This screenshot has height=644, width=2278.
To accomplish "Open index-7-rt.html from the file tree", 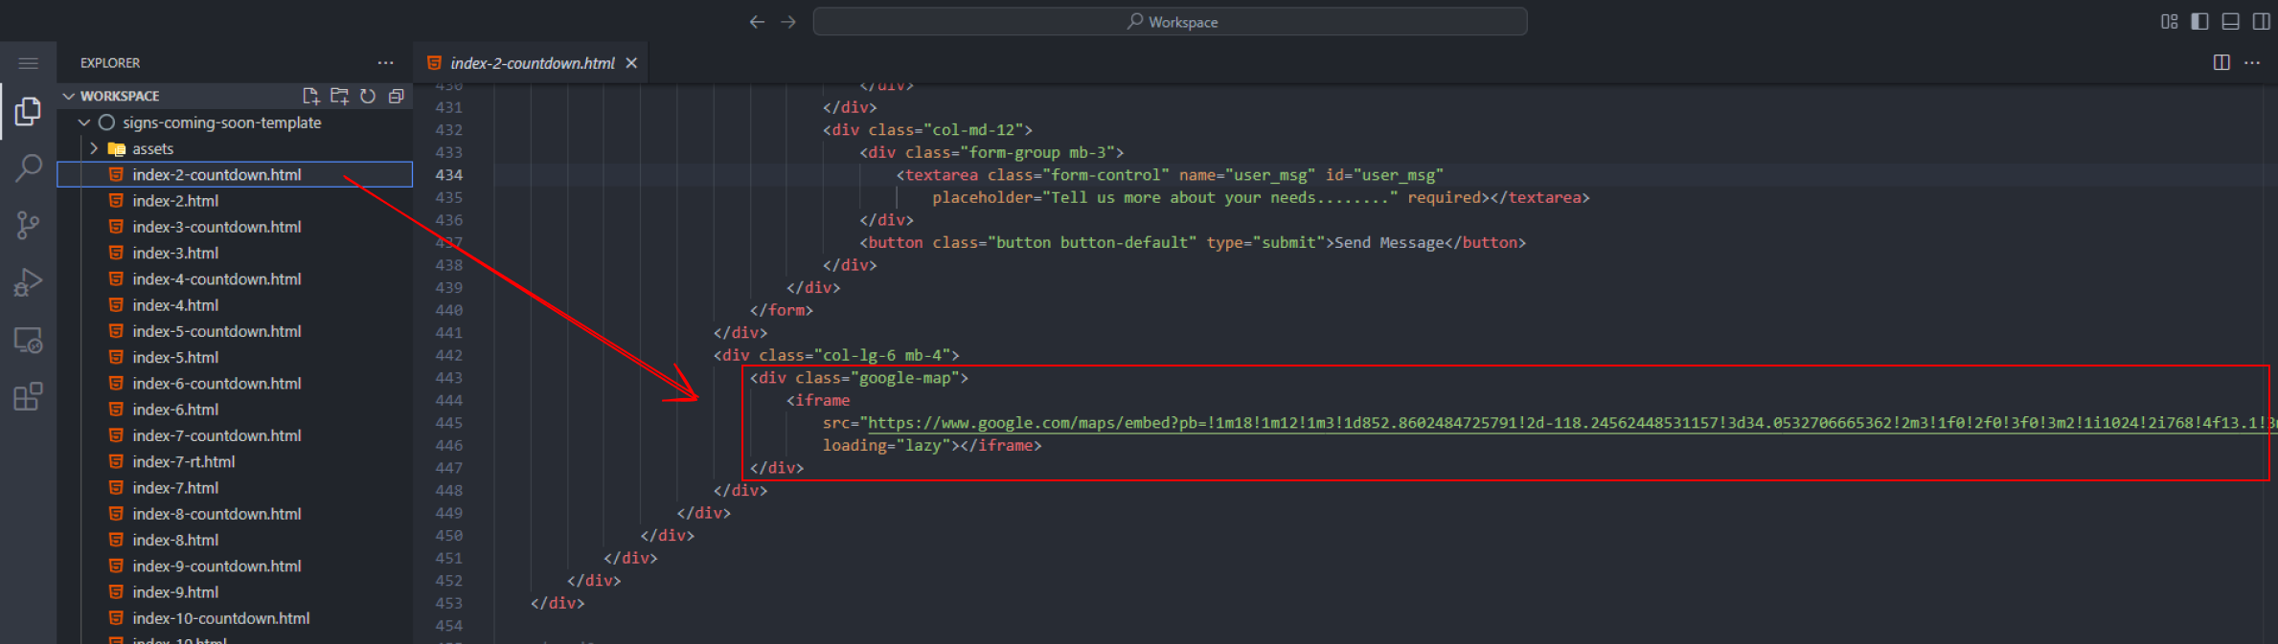I will 183,461.
